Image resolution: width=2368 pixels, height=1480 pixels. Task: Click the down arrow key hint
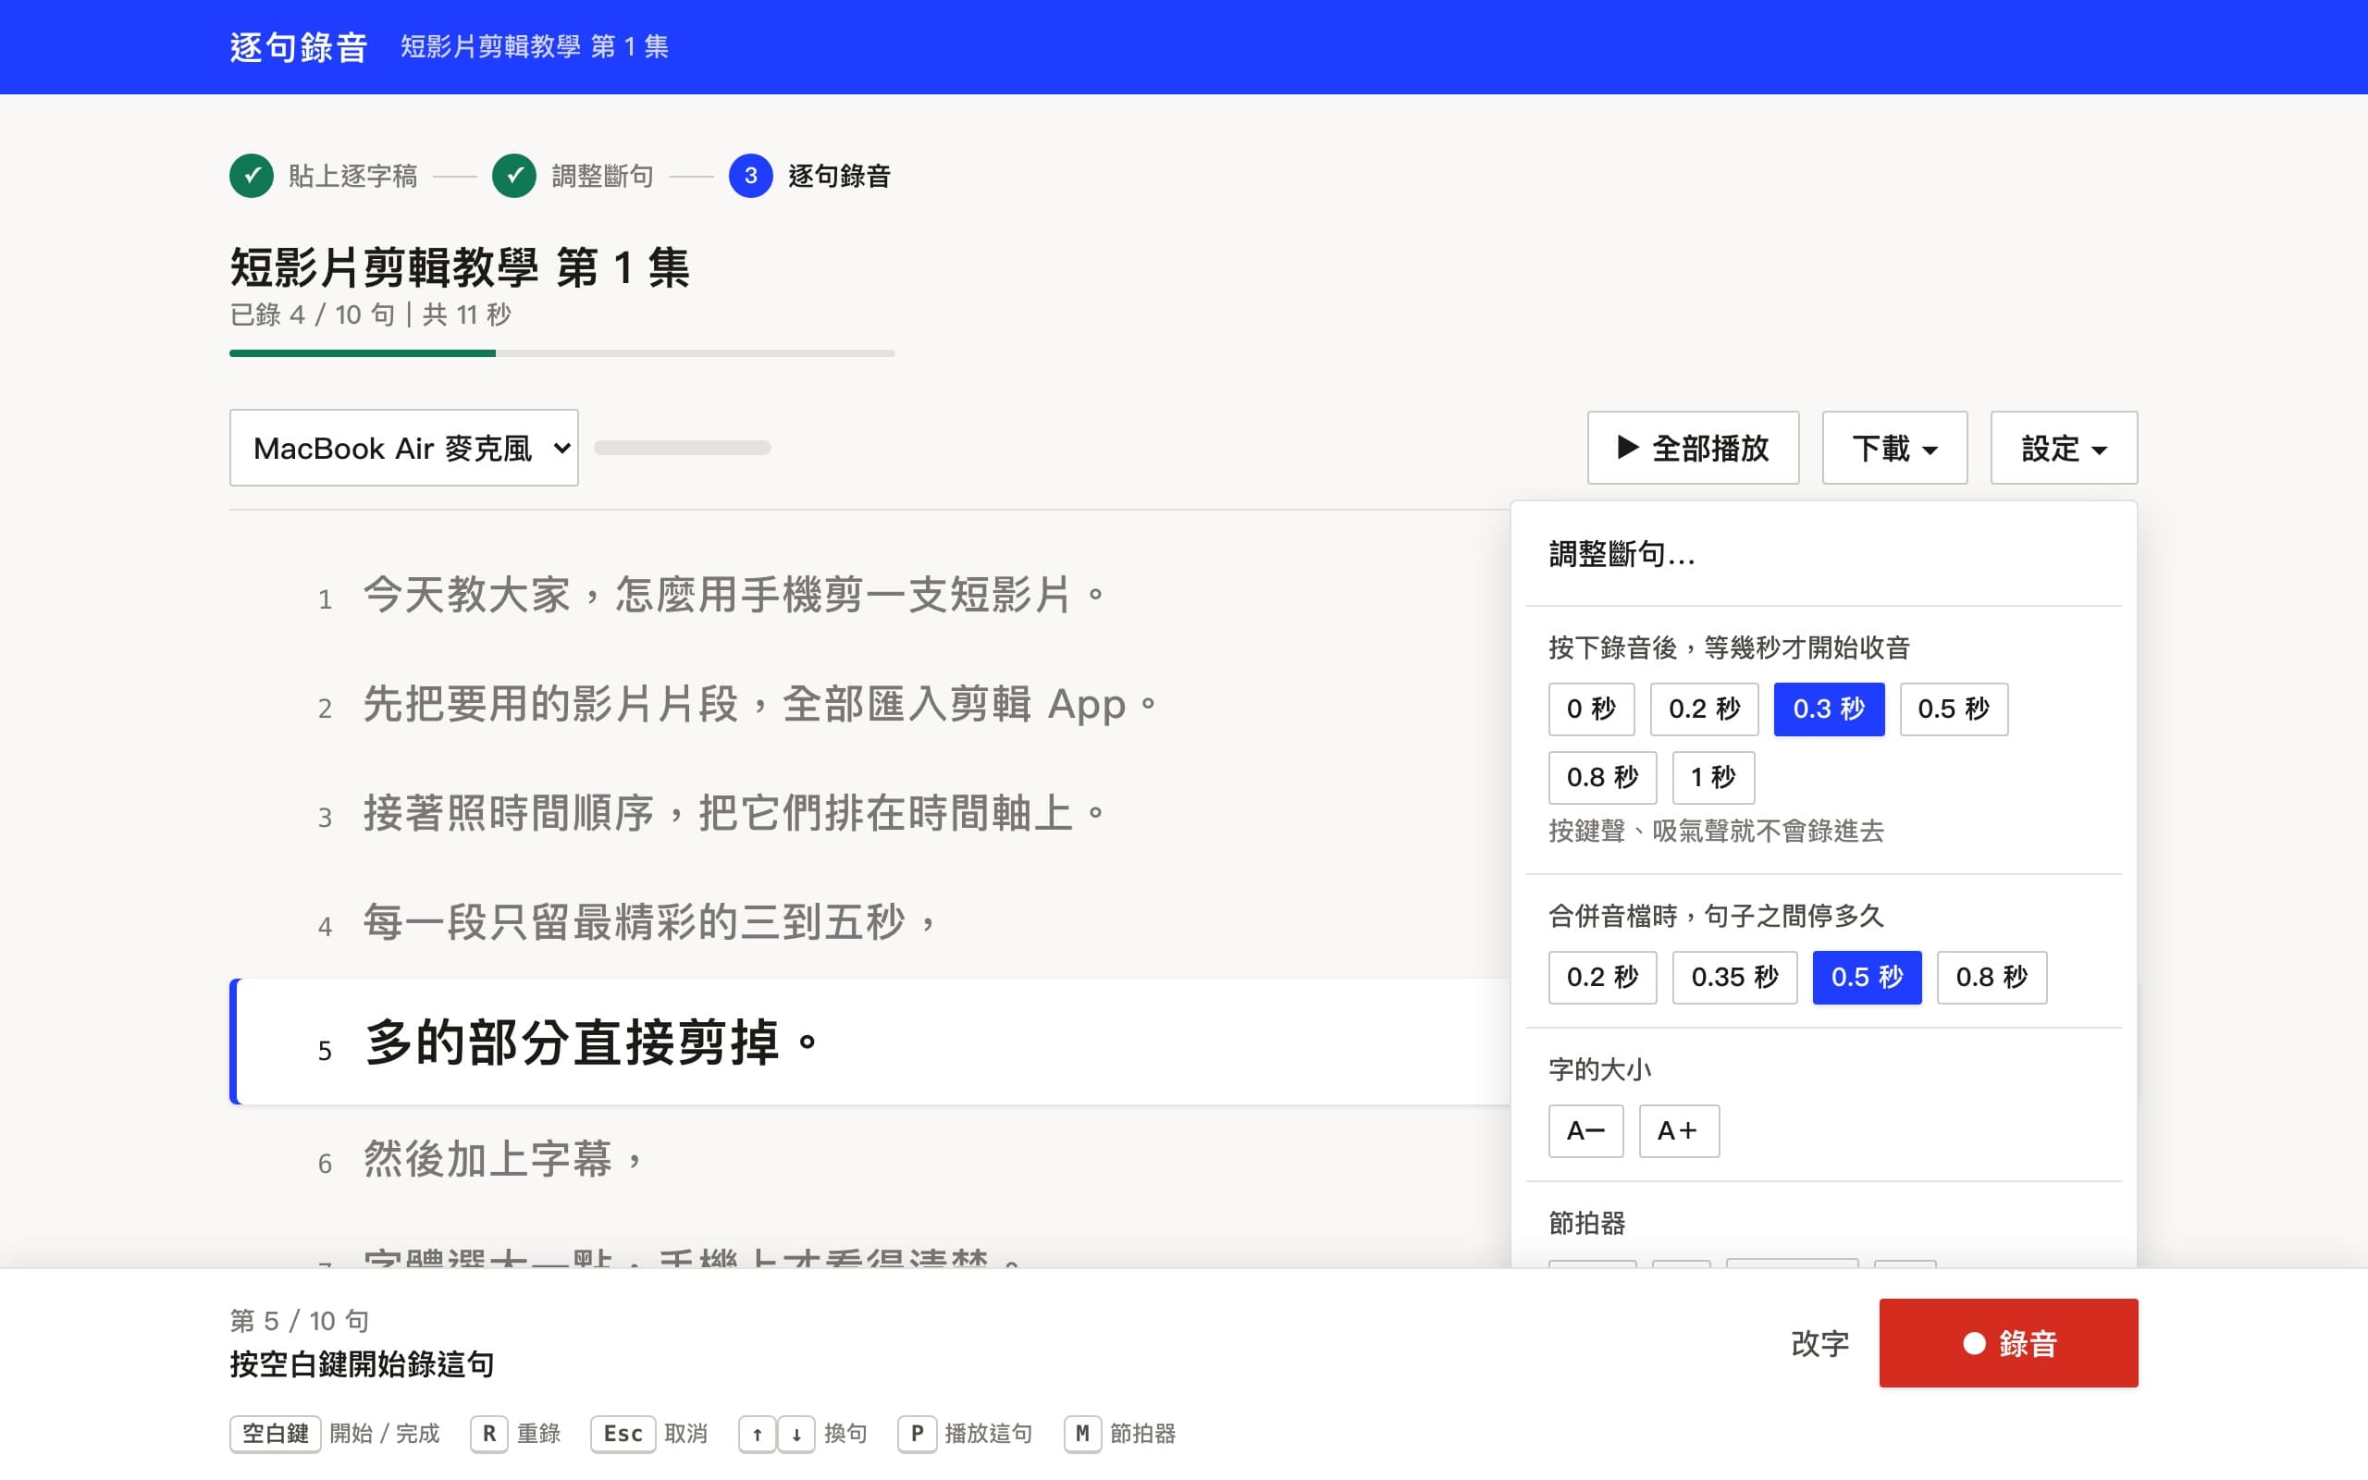796,1434
